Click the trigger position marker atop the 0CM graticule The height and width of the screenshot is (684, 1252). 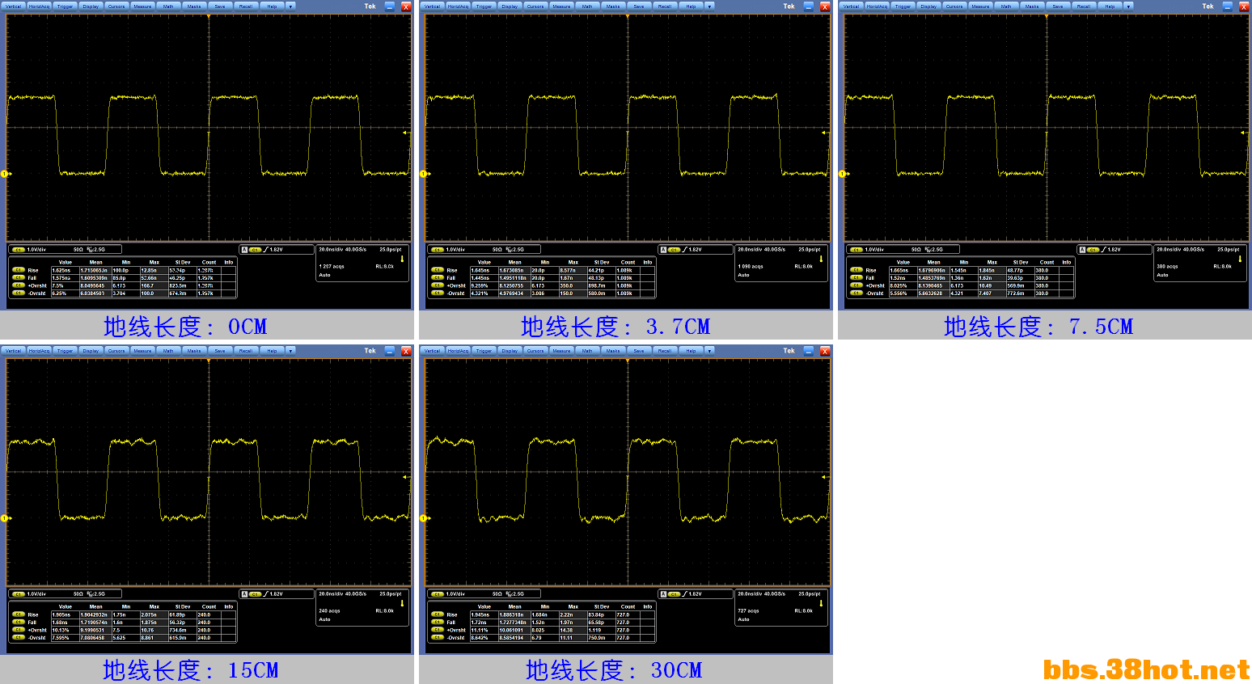(x=209, y=16)
